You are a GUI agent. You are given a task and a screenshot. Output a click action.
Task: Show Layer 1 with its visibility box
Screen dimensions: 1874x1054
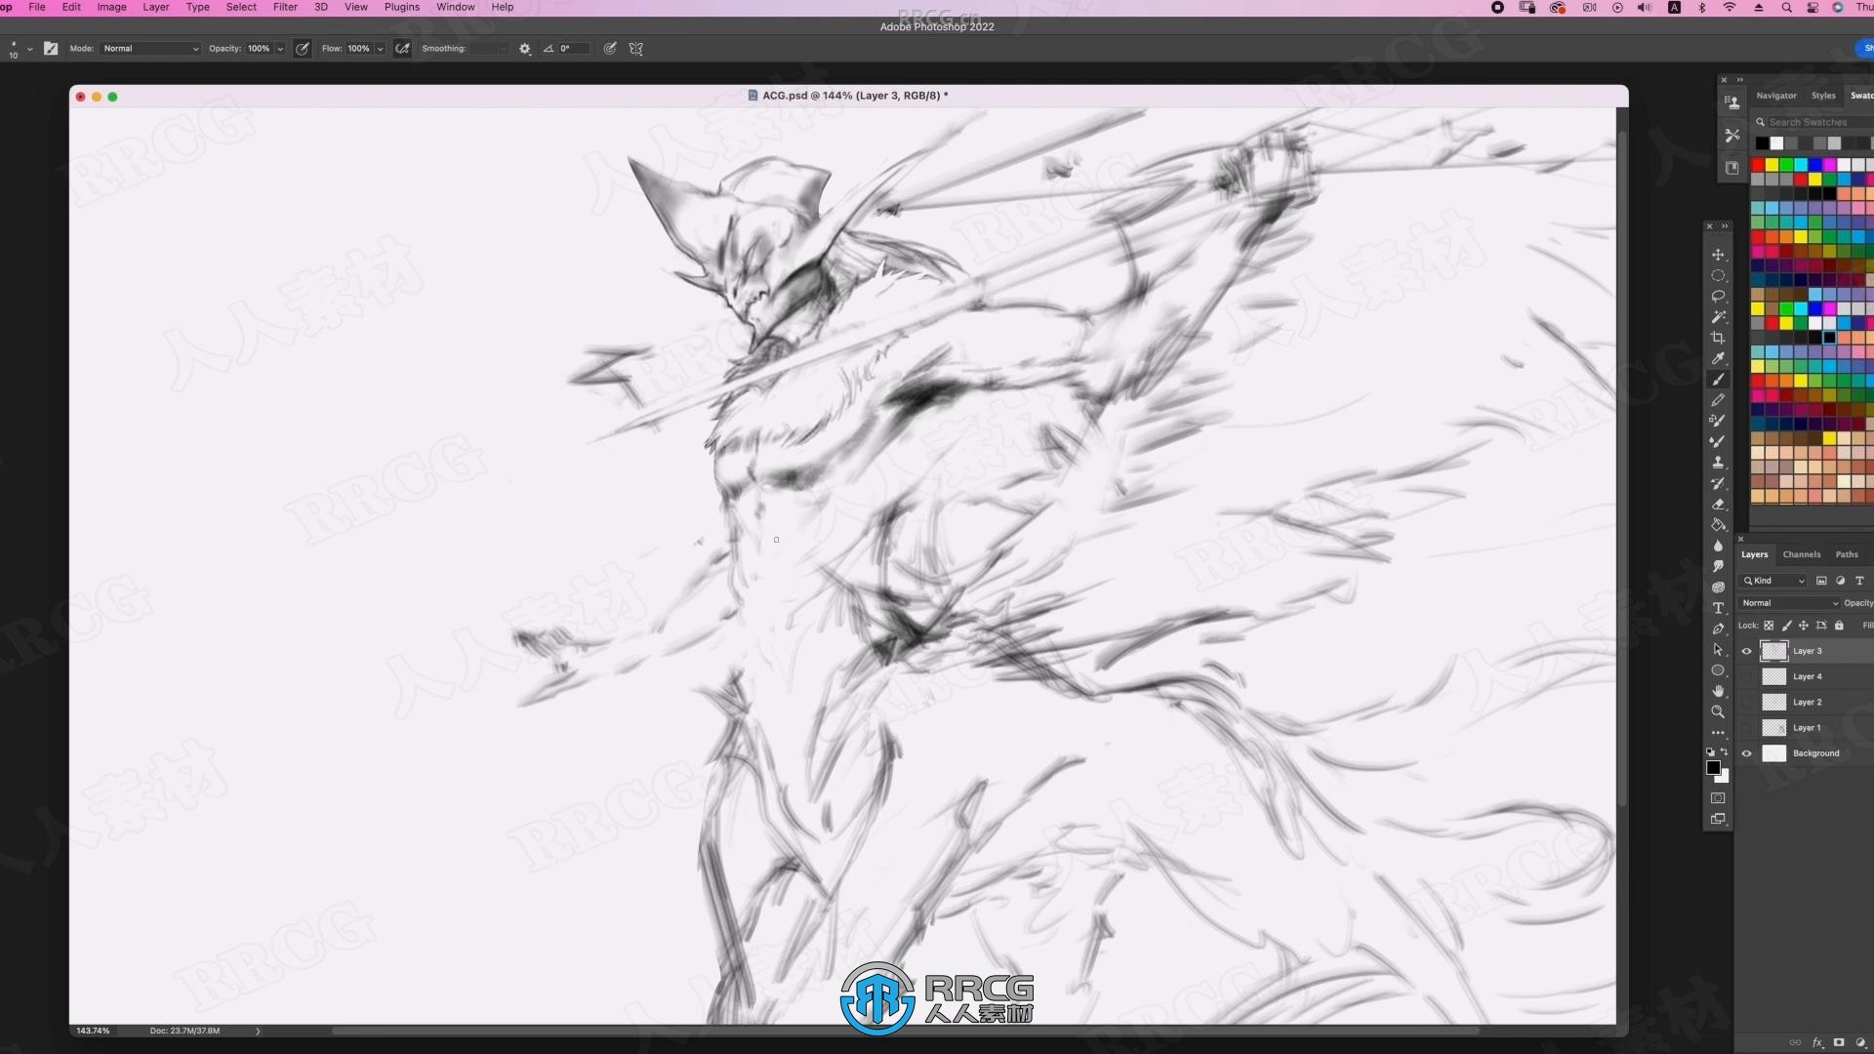point(1747,728)
